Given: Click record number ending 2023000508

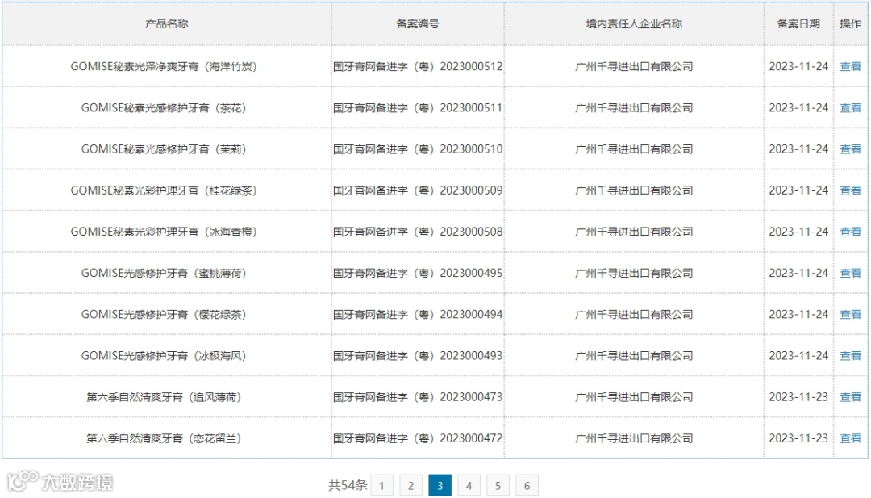Looking at the screenshot, I should coord(418,232).
